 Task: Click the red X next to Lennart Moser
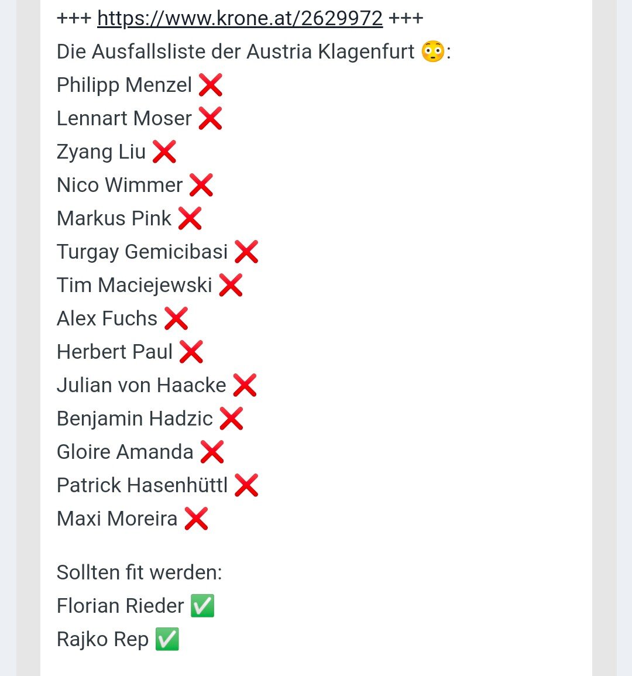(211, 119)
